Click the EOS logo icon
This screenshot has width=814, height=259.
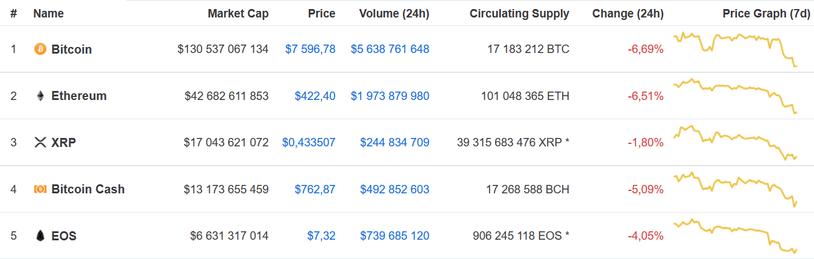point(40,236)
